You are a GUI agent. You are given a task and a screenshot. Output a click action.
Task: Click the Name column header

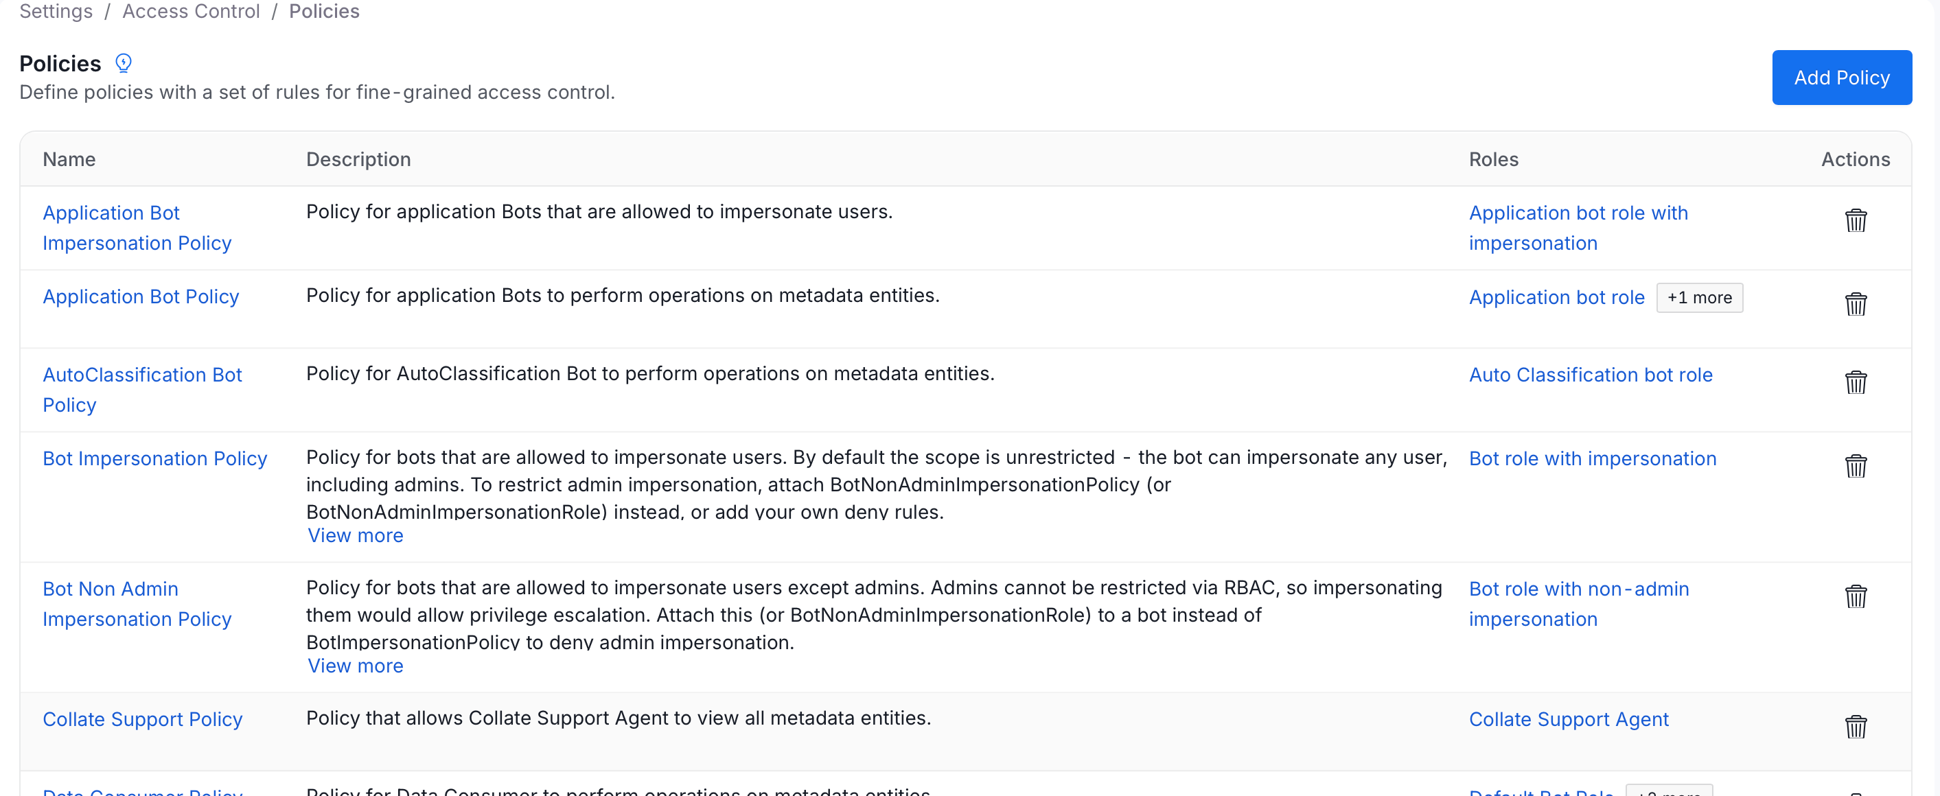point(69,160)
